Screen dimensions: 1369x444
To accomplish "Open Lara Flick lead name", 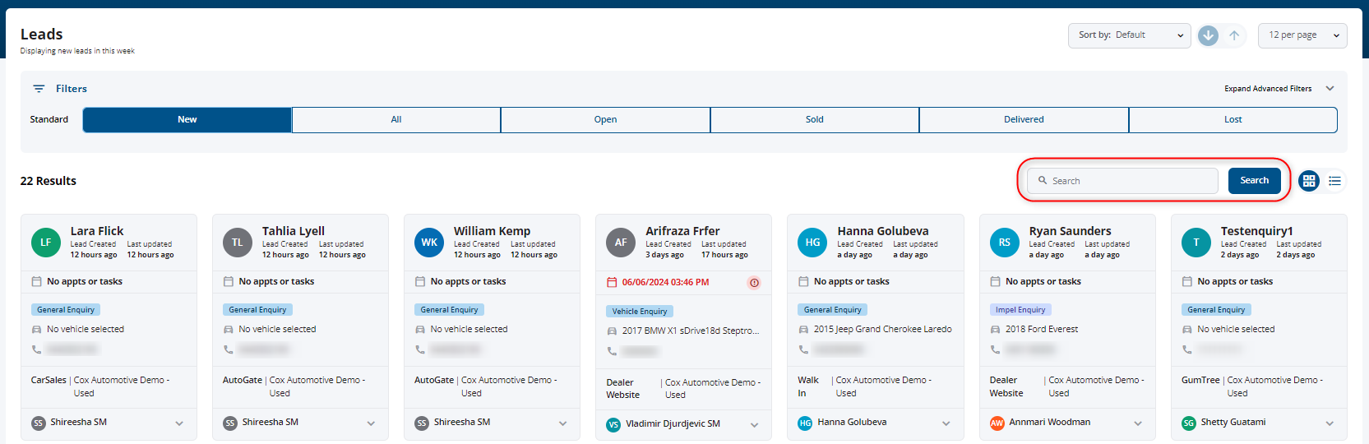I will [x=97, y=231].
